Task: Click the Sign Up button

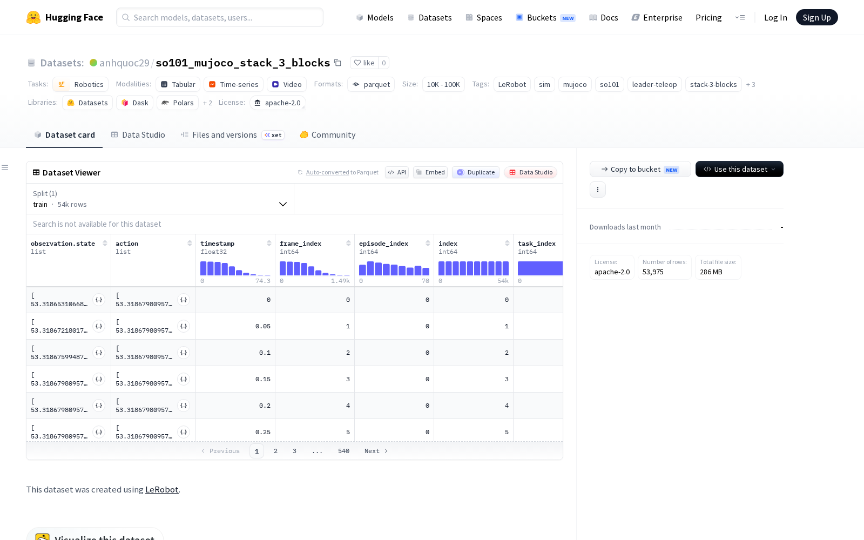Action: (816, 17)
